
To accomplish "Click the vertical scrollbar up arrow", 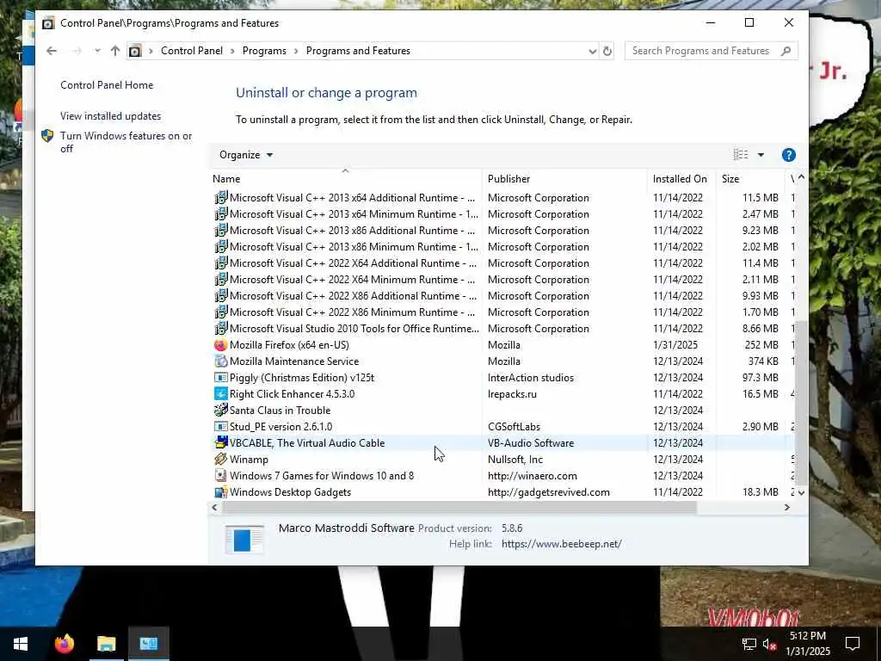I will 801,177.
